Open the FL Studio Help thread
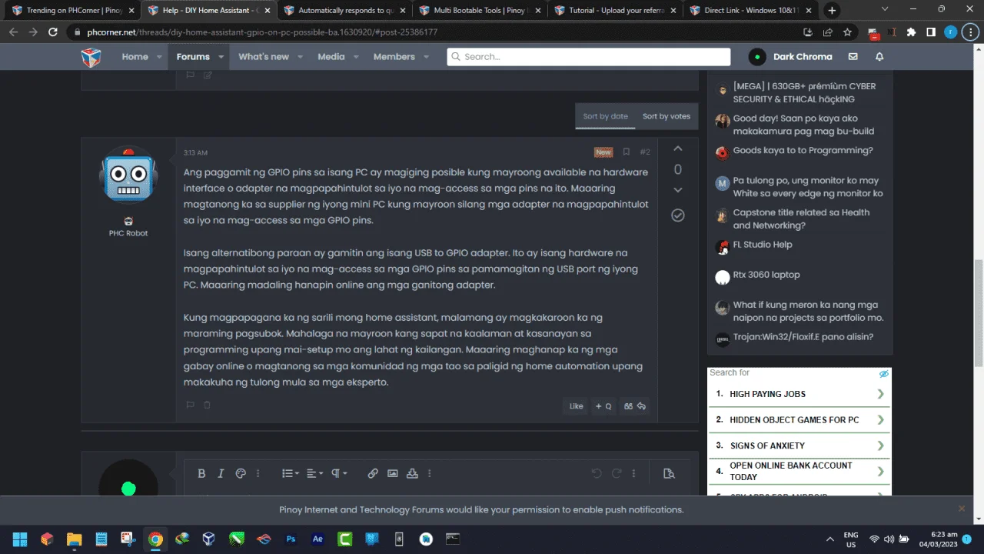The width and height of the screenshot is (984, 554). [763, 245]
